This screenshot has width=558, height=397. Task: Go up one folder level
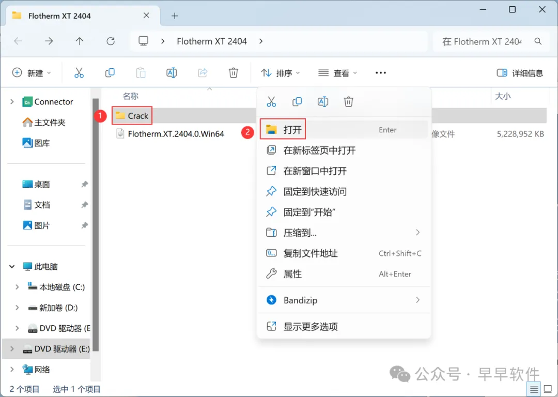click(80, 41)
